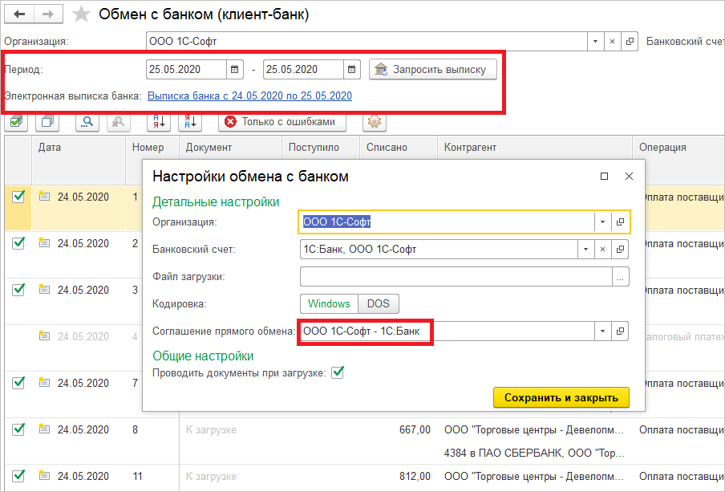Select amount 667,00 cell

[x=415, y=429]
